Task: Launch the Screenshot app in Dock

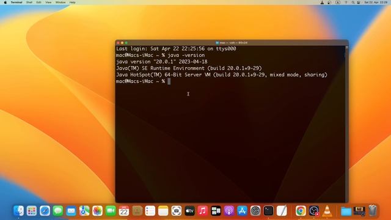Action: [177, 211]
